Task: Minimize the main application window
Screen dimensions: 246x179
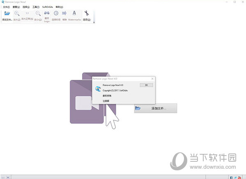Action: coord(227,2)
